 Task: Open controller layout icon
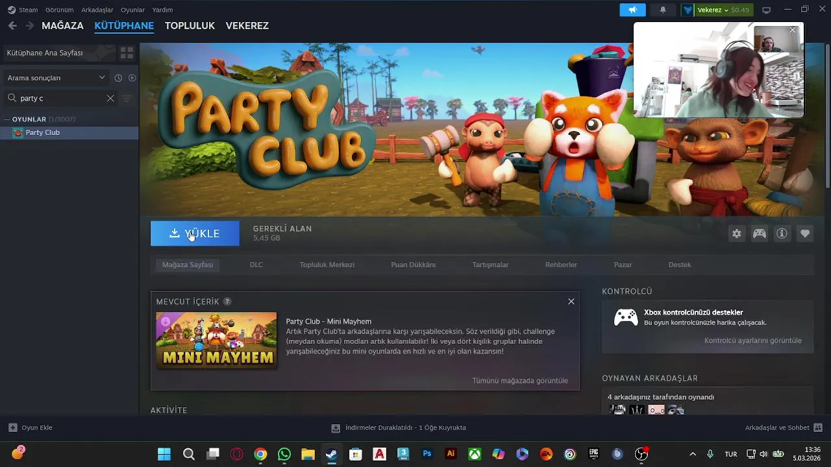tap(759, 233)
